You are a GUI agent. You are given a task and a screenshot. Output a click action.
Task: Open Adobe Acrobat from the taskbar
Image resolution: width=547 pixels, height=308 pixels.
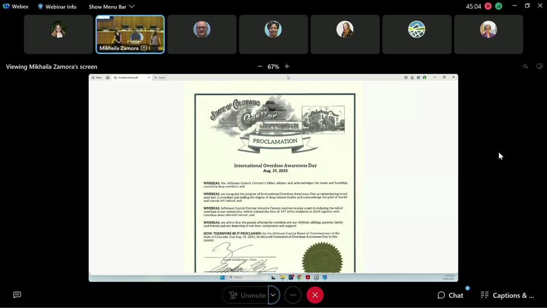coord(308,277)
